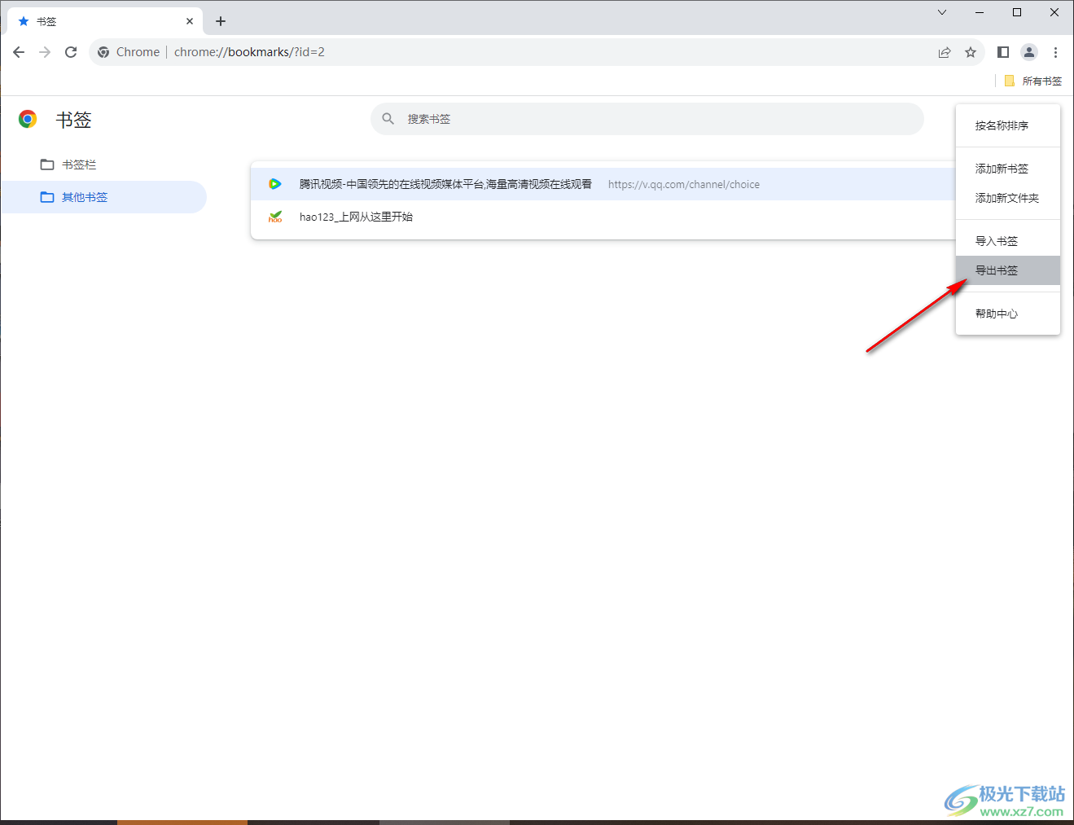Open the profile avatar menu
The image size is (1074, 825).
(1029, 52)
